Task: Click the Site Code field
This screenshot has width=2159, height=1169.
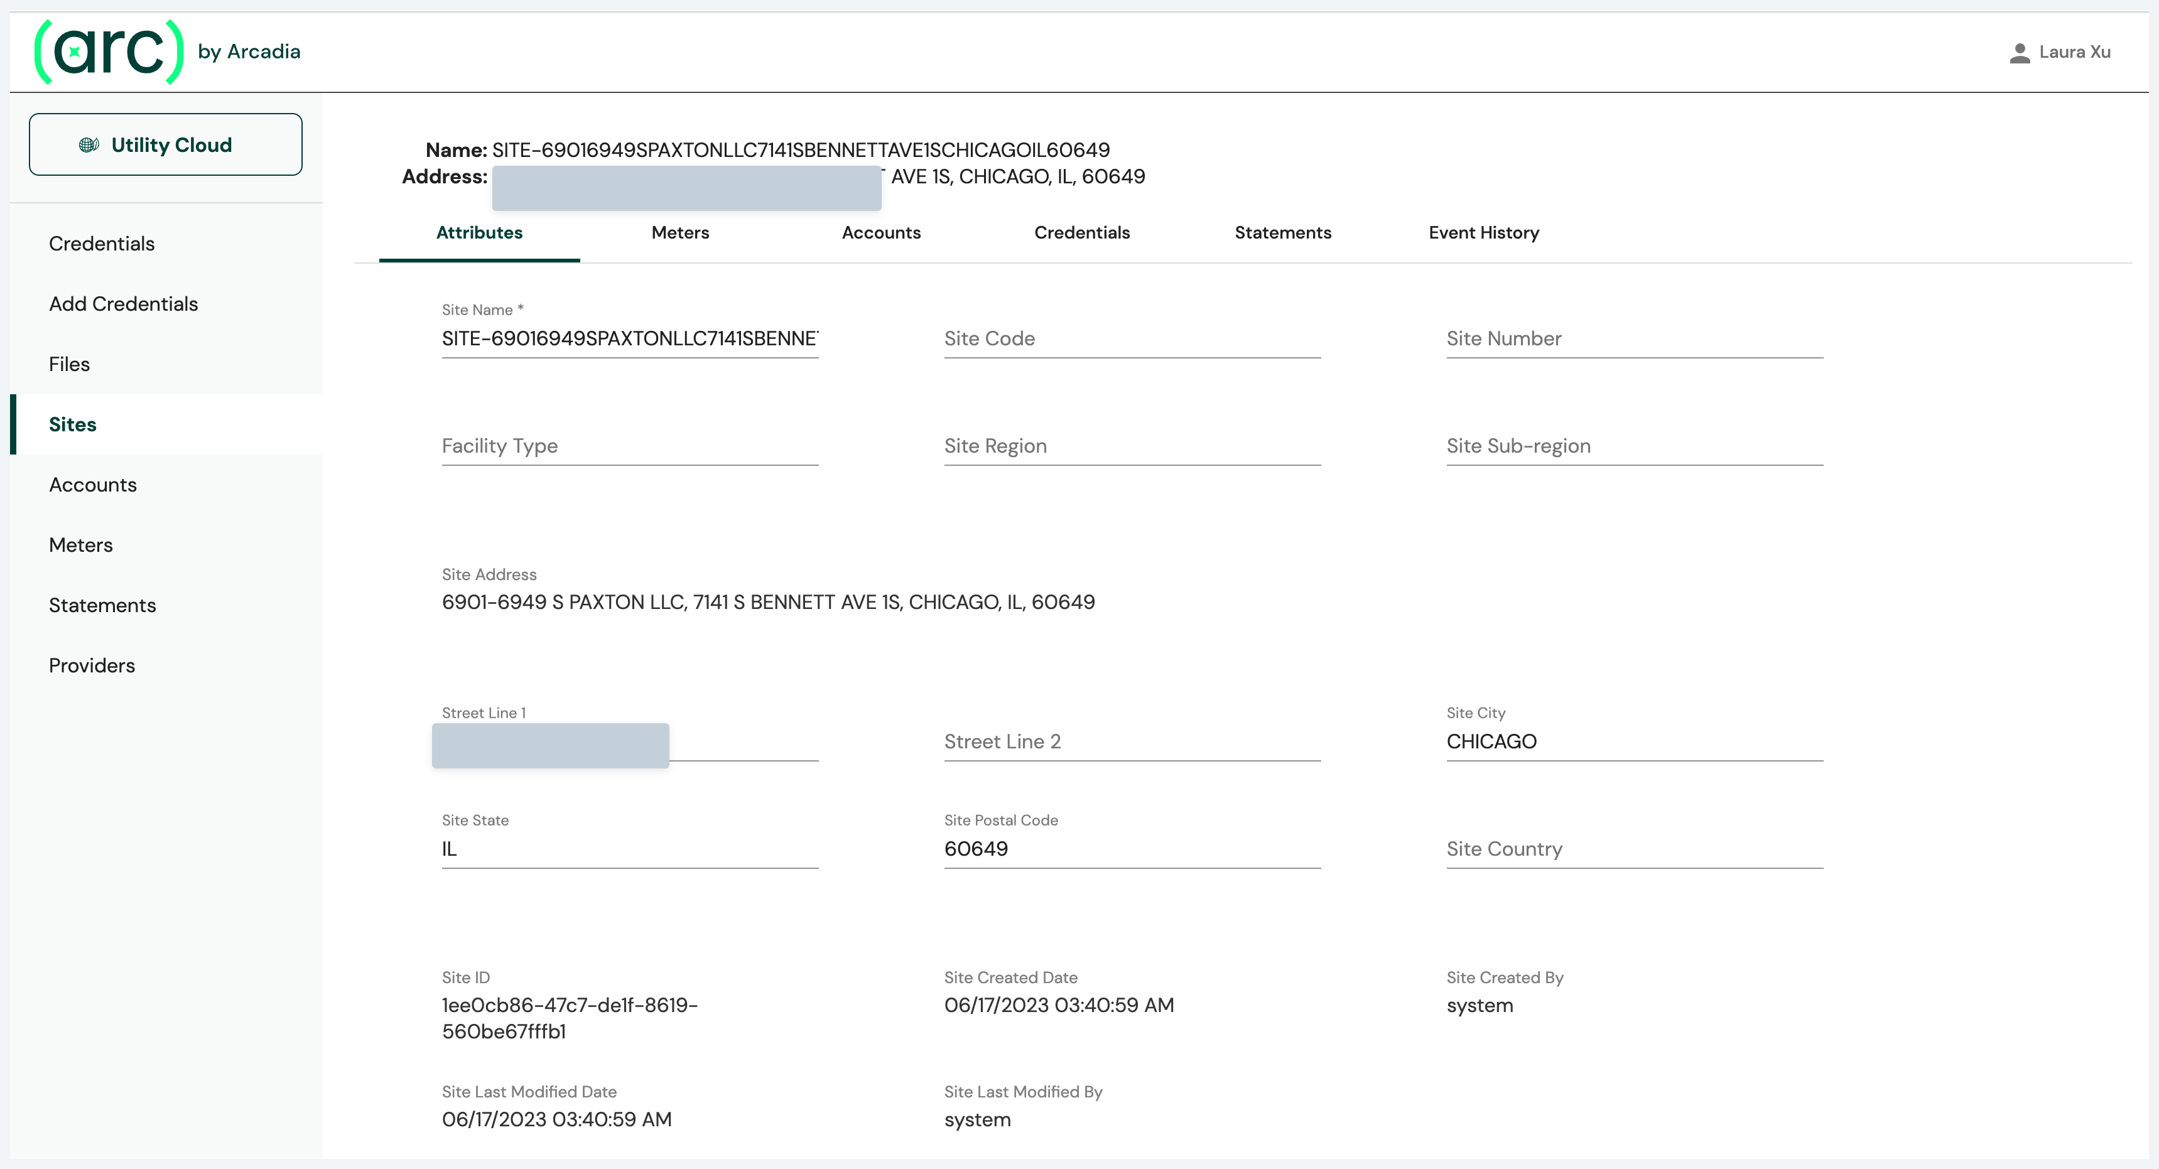Action: tap(1132, 338)
